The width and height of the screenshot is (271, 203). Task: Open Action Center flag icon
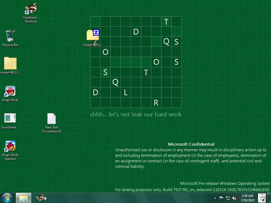[221, 198]
